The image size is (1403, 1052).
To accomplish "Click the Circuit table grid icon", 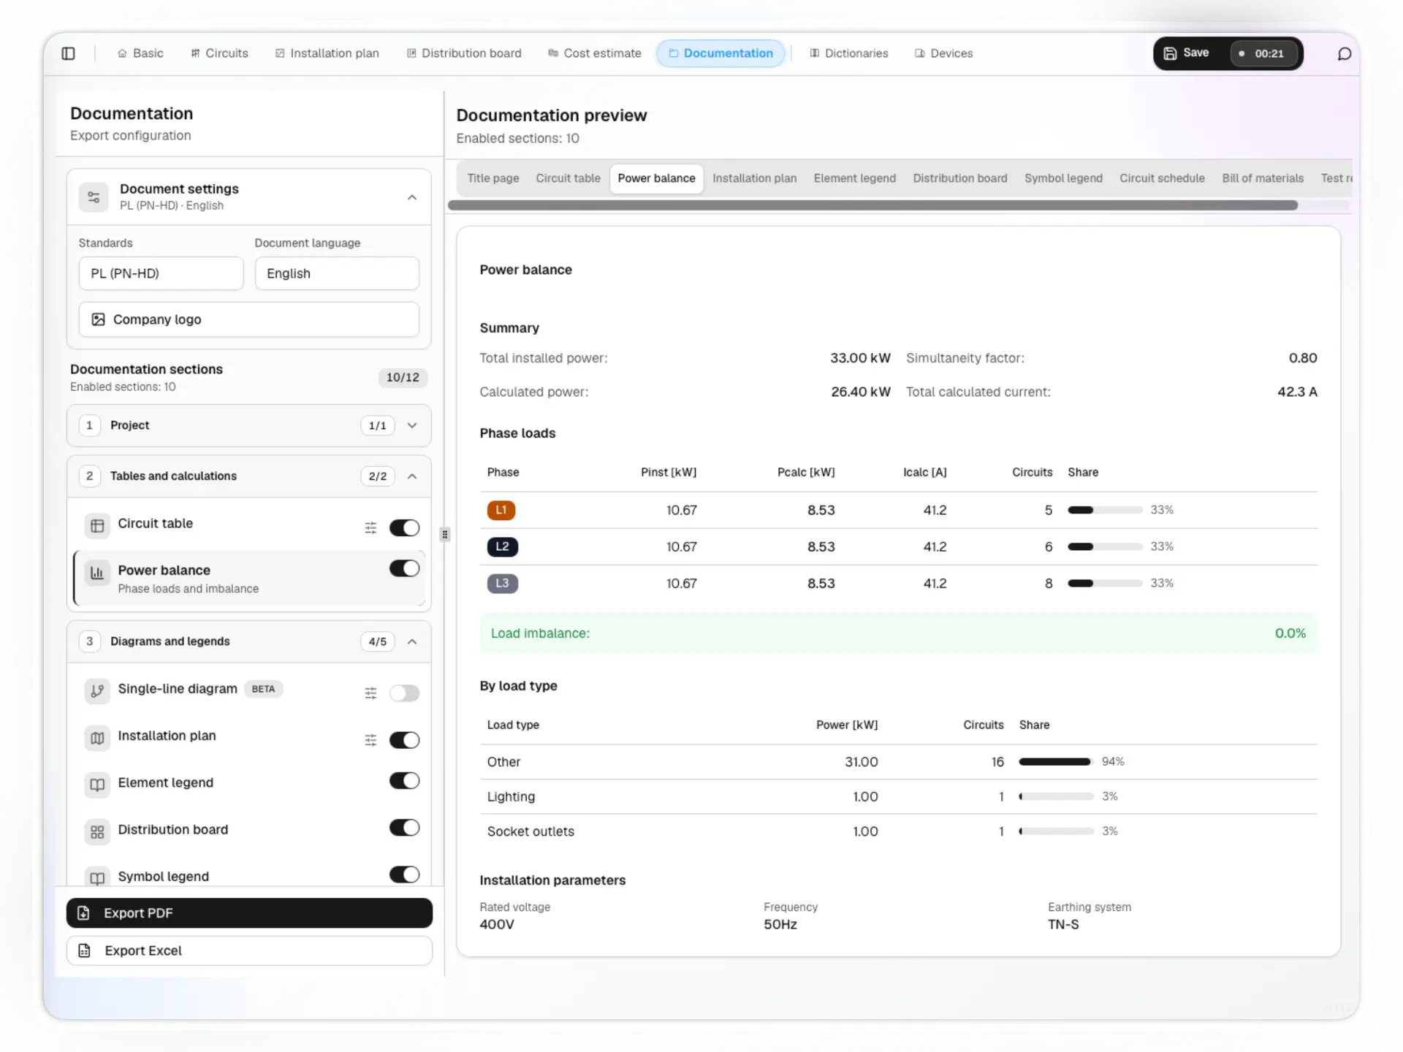I will click(97, 525).
